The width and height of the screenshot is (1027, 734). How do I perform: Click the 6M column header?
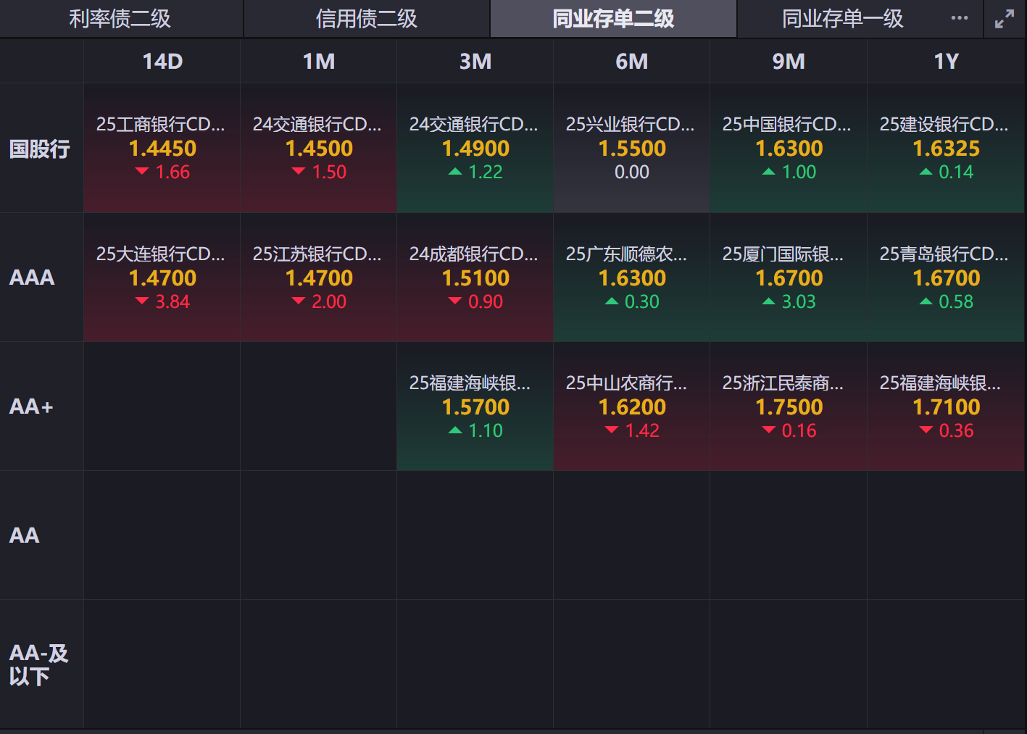click(632, 62)
